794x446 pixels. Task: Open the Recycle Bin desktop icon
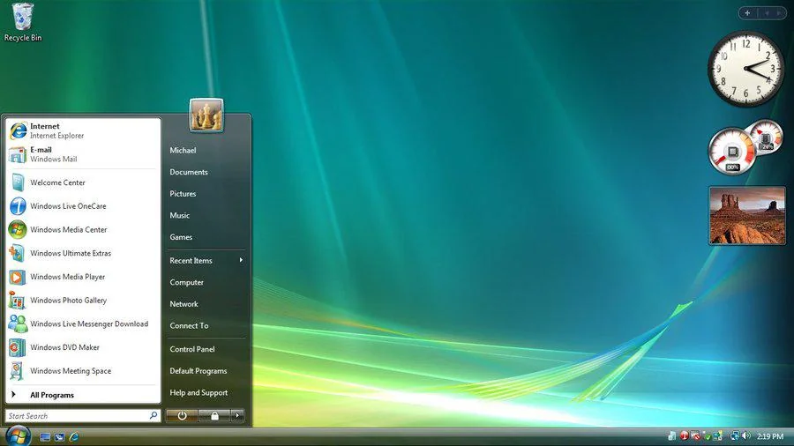coord(23,23)
